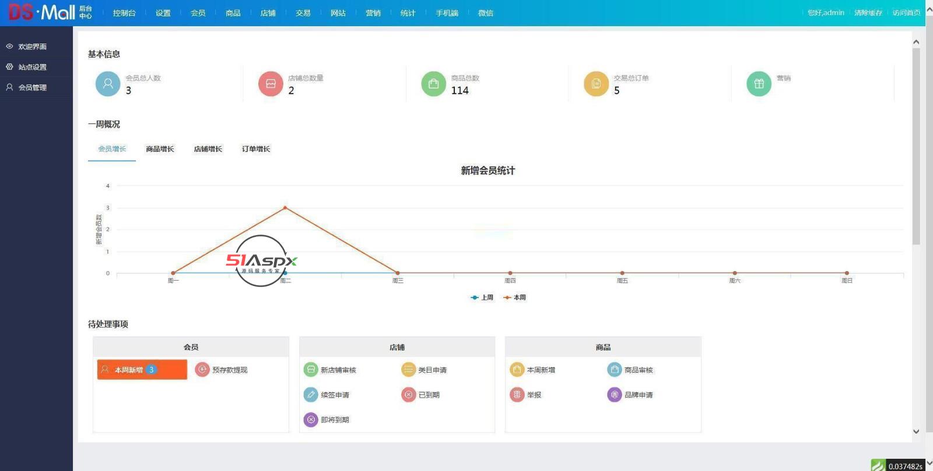Click the 清除缓存 link
Viewport: 933px width, 471px height.
(x=868, y=13)
